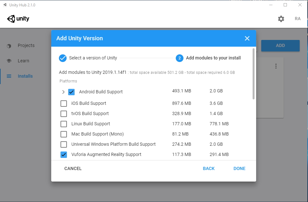Click the modules list scrollbar
The height and width of the screenshot is (202, 308).
[254, 74]
